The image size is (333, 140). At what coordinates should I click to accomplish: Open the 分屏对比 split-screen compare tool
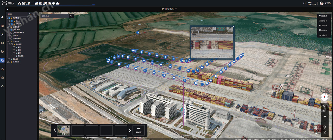323,35
